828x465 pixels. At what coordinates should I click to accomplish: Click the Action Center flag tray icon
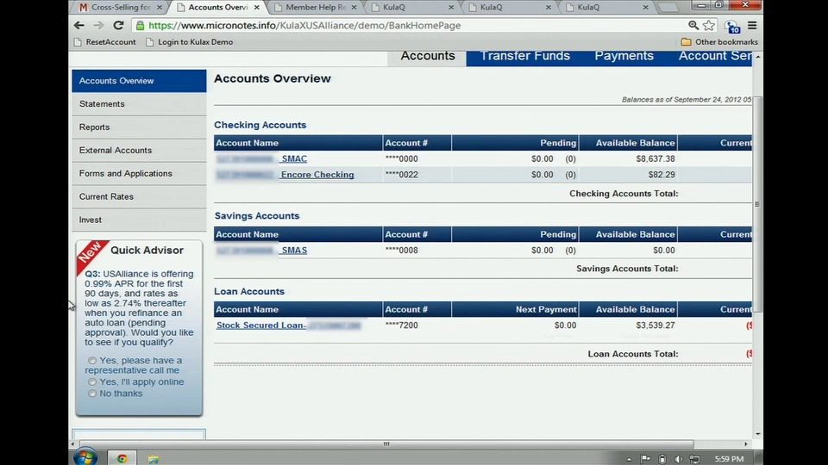tap(645, 459)
